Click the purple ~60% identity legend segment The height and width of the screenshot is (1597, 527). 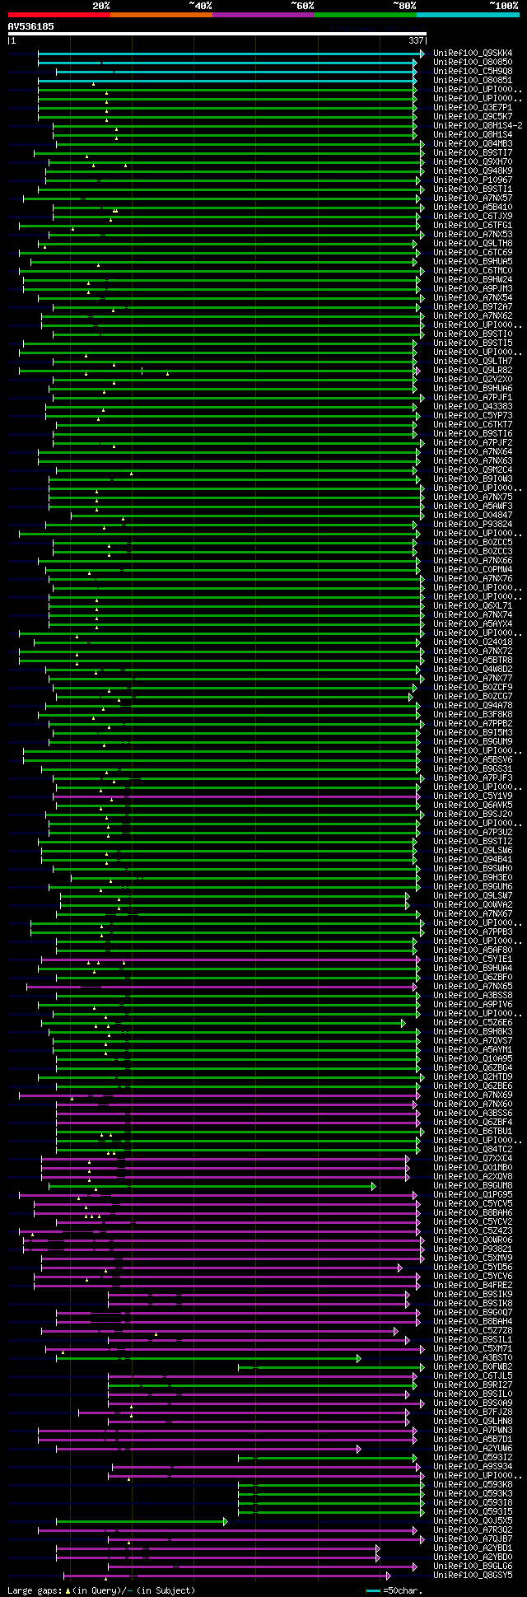coord(263,15)
